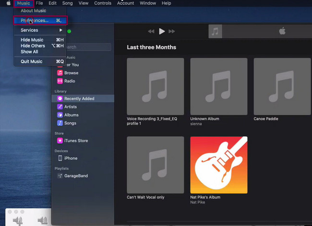Click left speaker icon in background window
The image size is (312, 226).
pos(17,220)
